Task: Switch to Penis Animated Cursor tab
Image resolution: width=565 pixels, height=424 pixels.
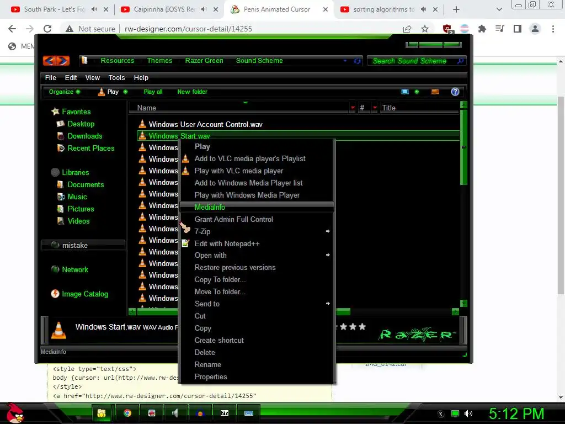Action: click(277, 9)
